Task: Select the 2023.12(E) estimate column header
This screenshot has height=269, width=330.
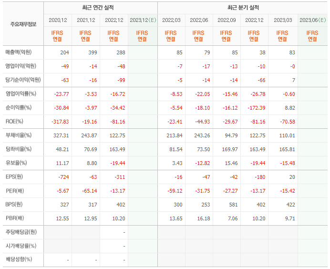Action: 143,20
